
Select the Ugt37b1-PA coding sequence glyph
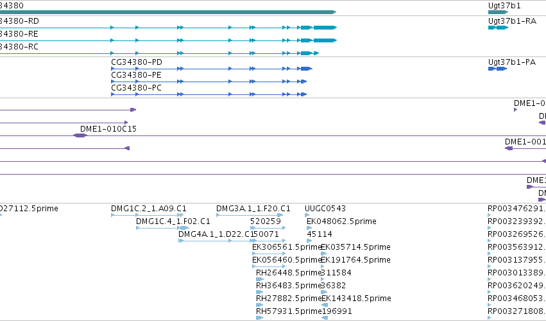498,69
